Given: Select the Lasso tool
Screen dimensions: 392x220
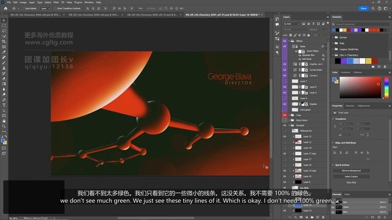Looking at the screenshot, I should (4, 31).
